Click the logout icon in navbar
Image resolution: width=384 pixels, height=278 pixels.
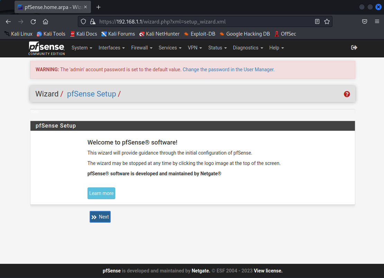click(354, 48)
